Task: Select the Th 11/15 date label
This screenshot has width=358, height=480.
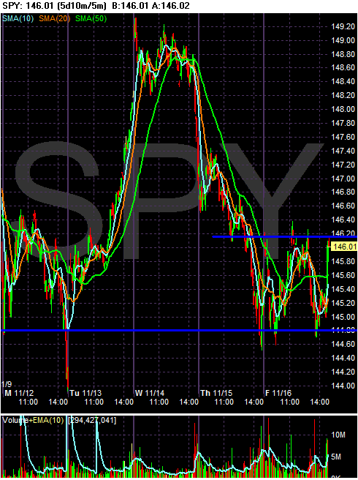Action: tap(216, 393)
